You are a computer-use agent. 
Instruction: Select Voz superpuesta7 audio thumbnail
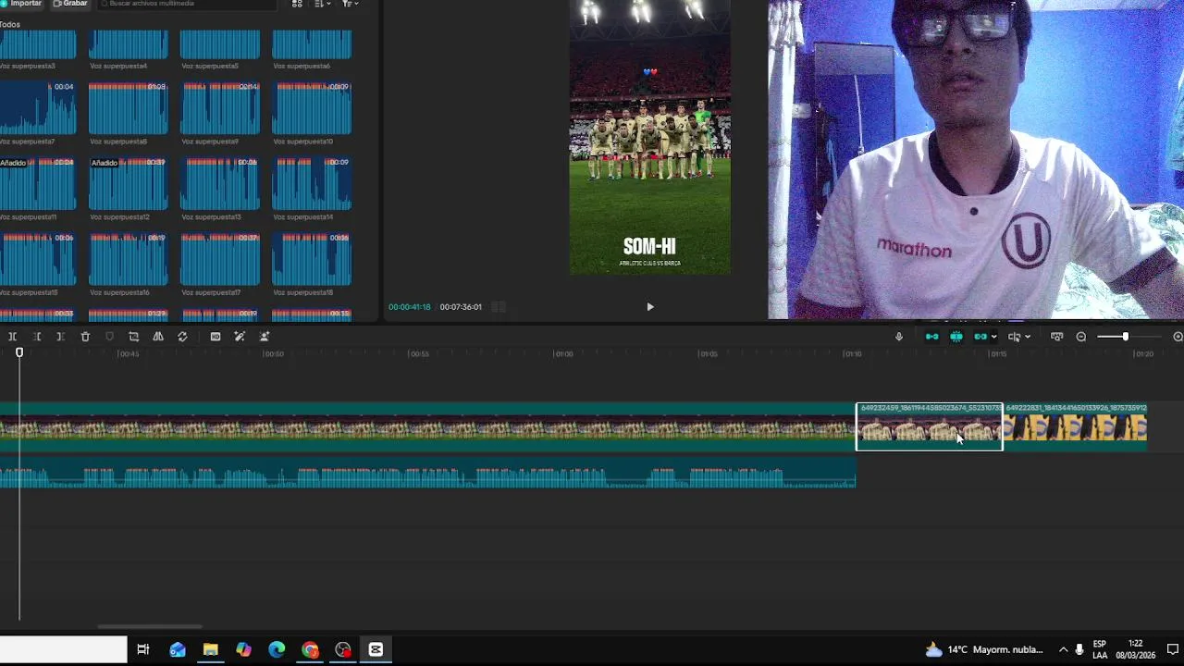(38, 108)
